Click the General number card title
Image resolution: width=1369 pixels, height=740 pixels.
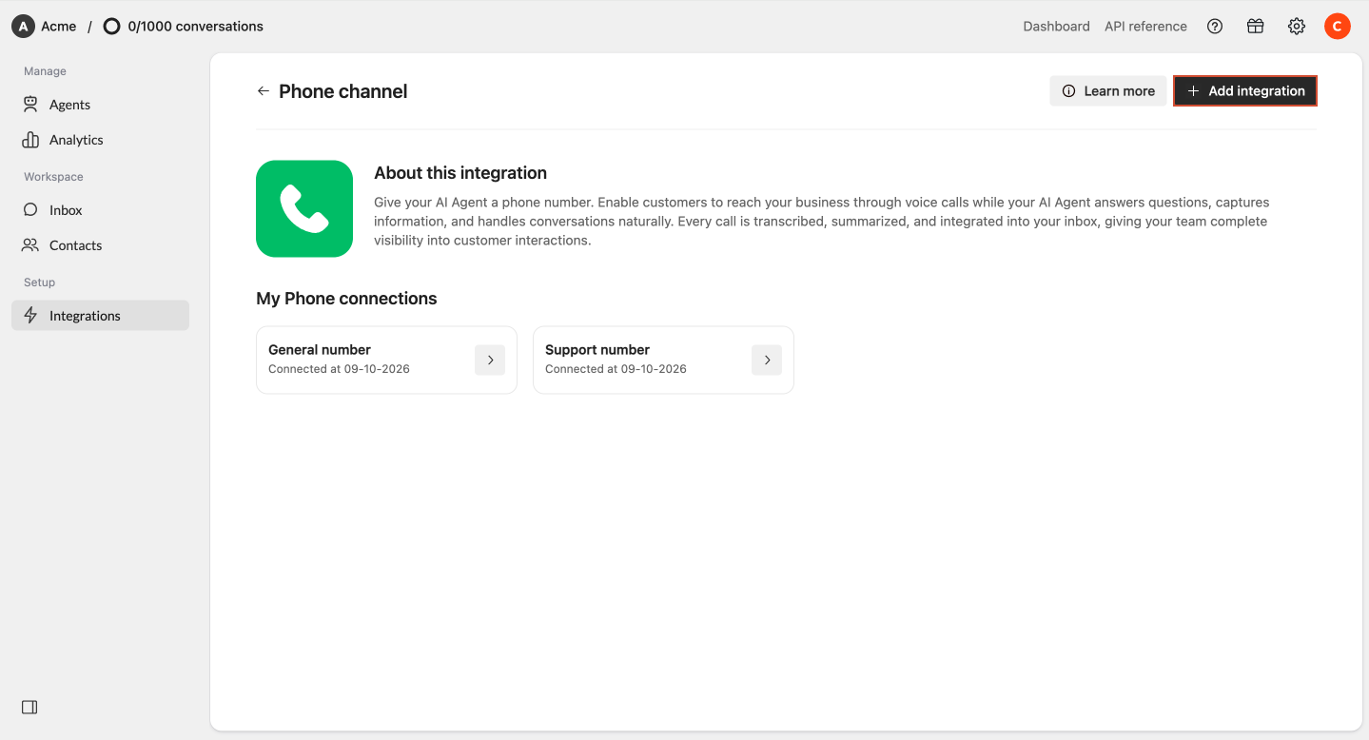tap(320, 350)
